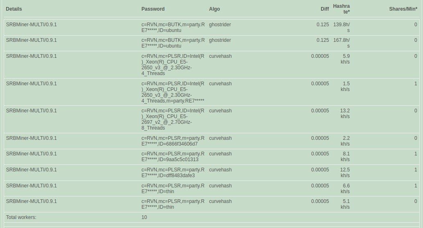
Task: Select the 1.5 kh/s hashrate value
Action: coord(345,86)
